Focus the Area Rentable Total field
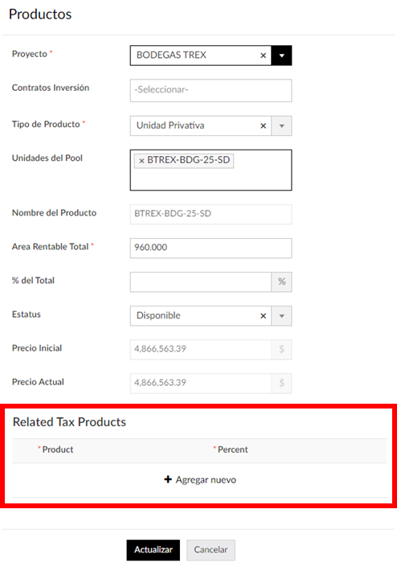The image size is (397, 579). pyautogui.click(x=211, y=248)
